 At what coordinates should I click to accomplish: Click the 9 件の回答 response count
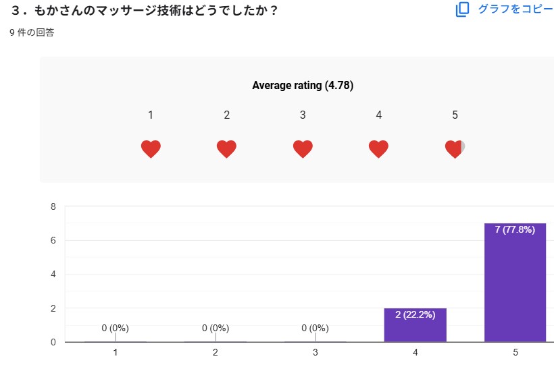pos(32,32)
